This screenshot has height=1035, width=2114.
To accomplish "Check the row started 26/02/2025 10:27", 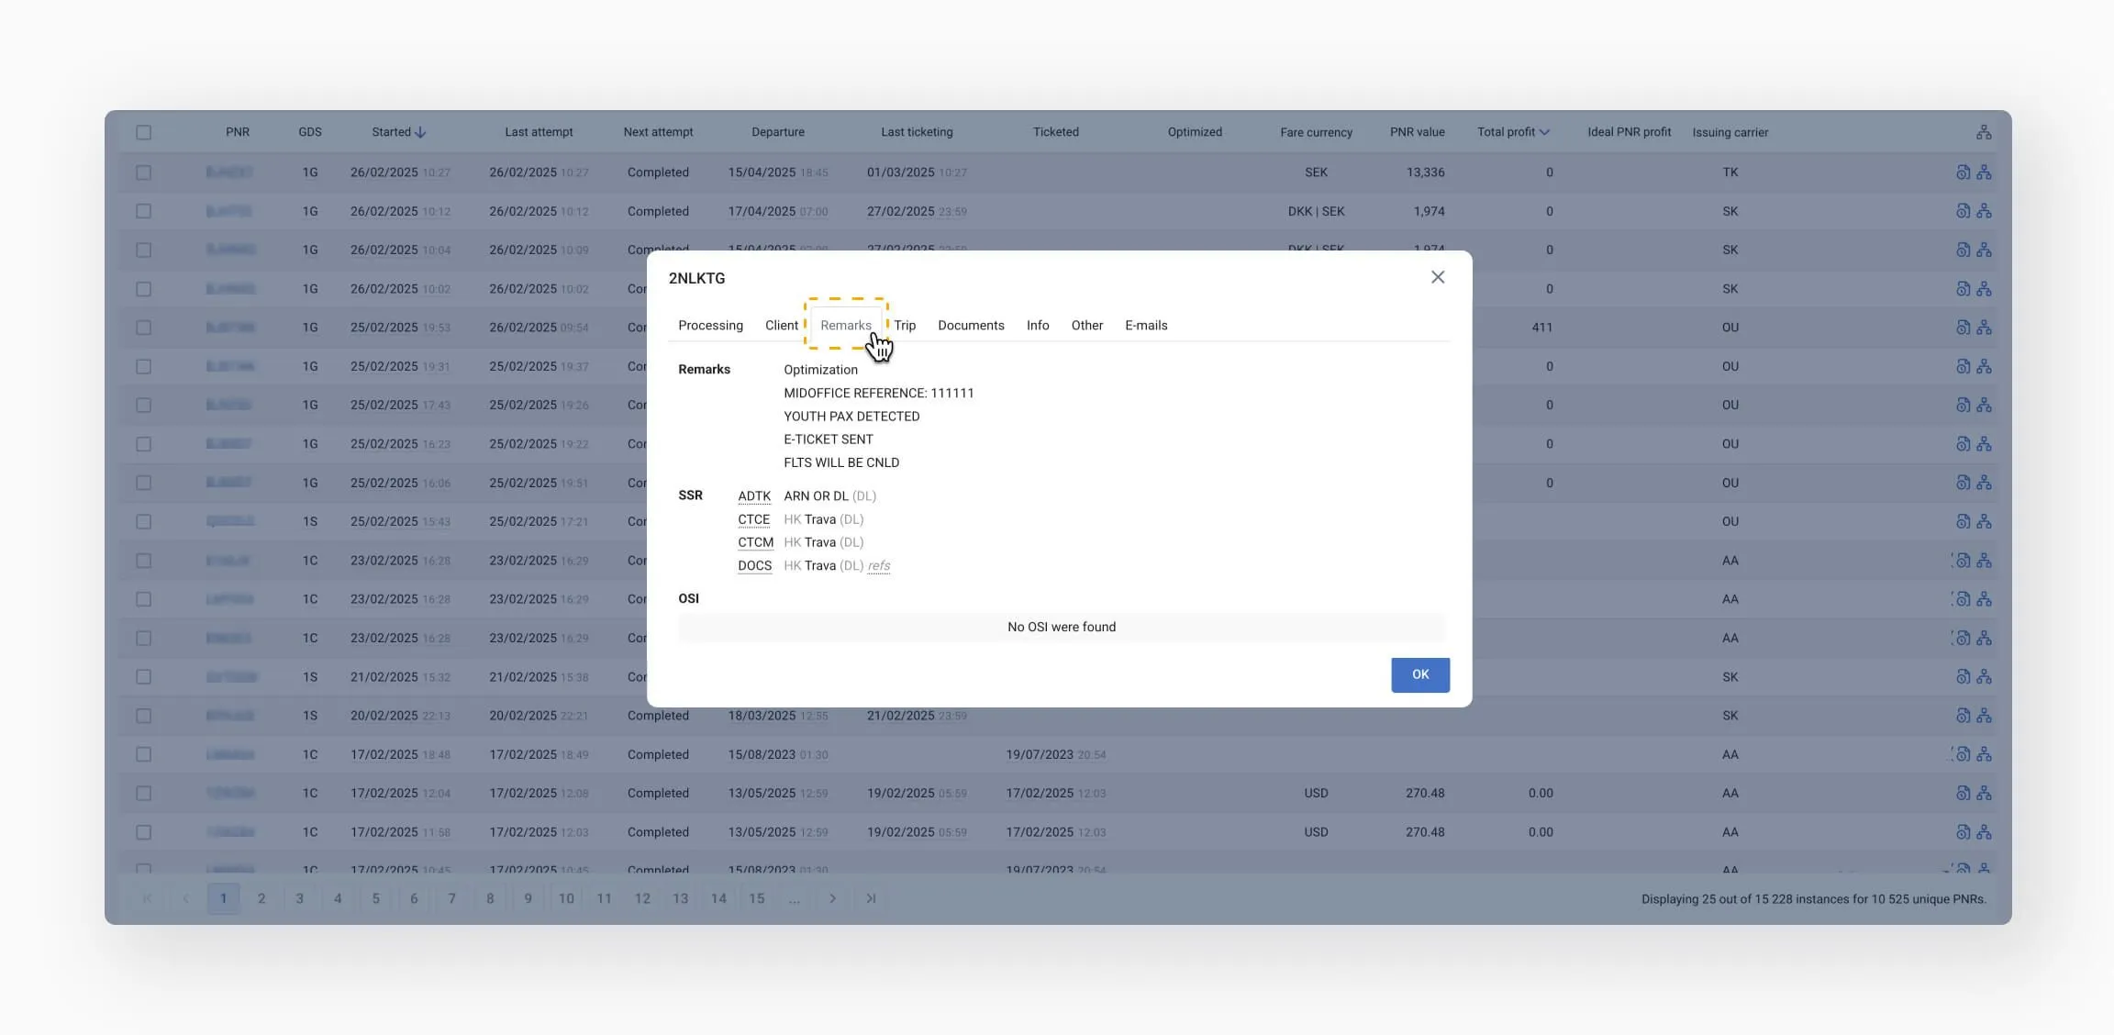I will pos(144,172).
